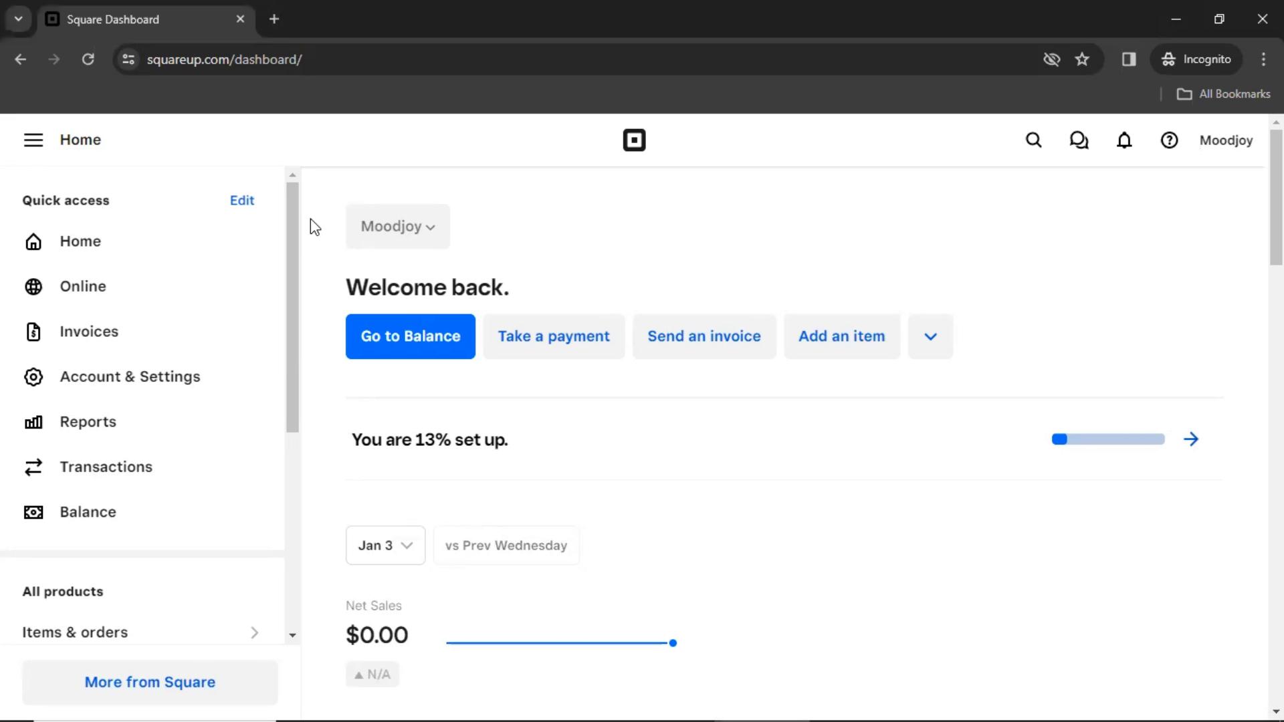
Task: Click the Go to Balance button
Action: click(410, 336)
